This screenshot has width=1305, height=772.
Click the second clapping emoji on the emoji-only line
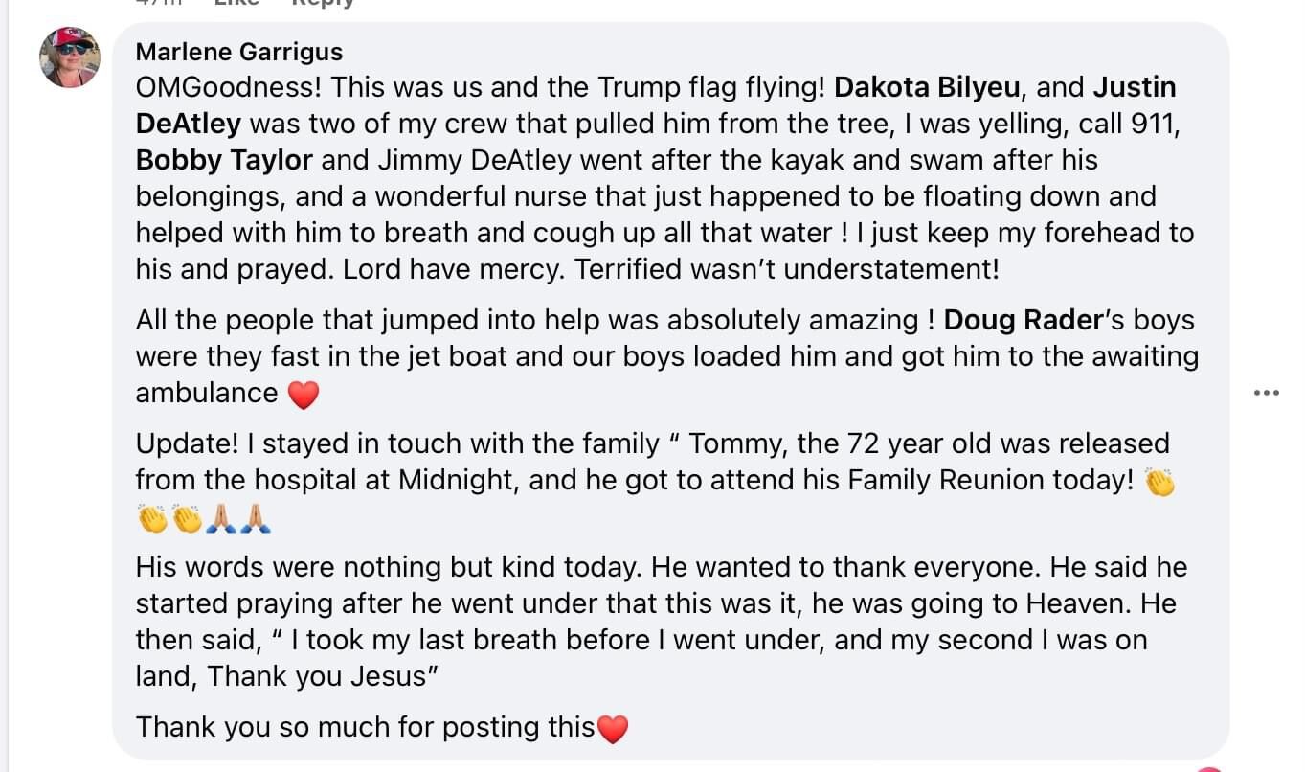pos(188,518)
